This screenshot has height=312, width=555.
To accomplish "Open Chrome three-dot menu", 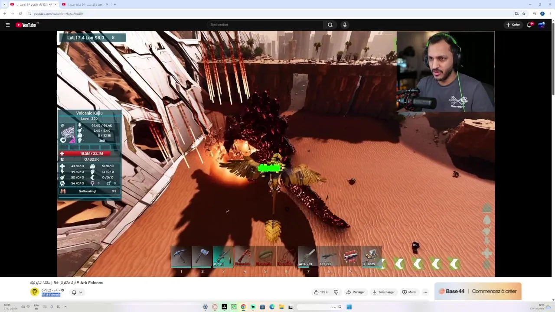I will (550, 13).
